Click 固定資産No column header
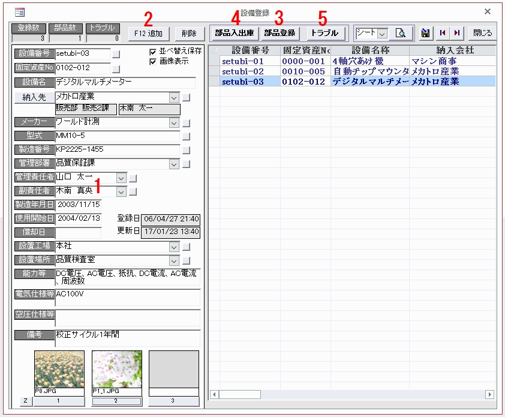 (x=306, y=50)
